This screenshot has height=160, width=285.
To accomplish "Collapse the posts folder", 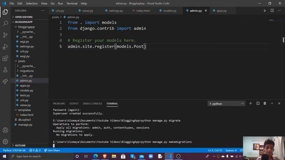I will tap(21, 61).
